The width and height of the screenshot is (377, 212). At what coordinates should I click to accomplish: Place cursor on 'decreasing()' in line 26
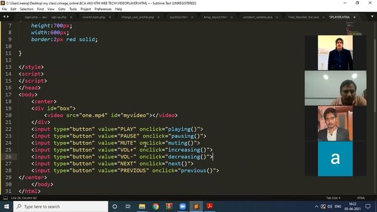(187, 157)
